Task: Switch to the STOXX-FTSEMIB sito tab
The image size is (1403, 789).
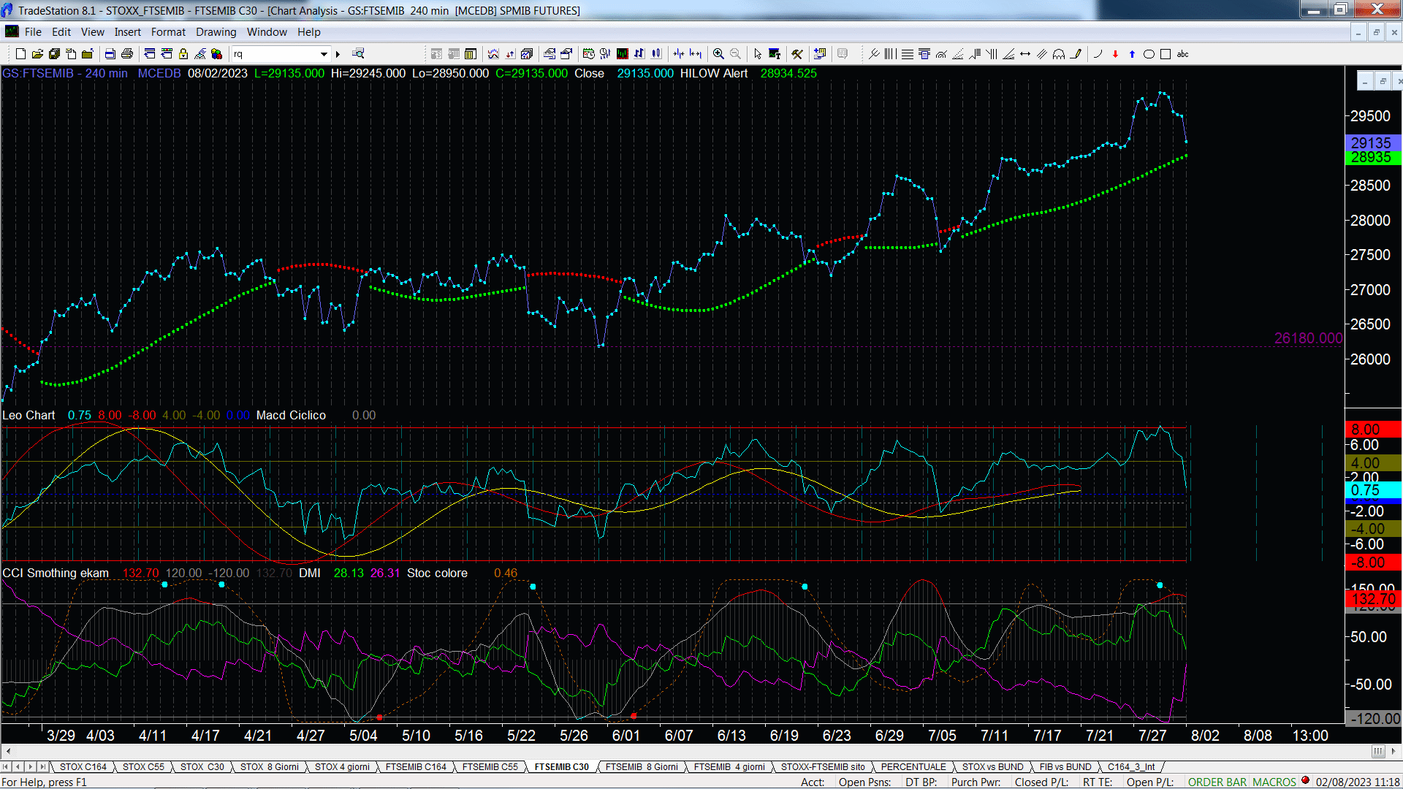Action: coord(823,766)
